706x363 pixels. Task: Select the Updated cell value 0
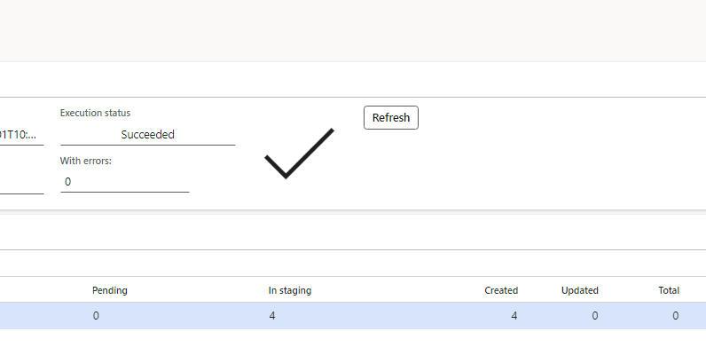pyautogui.click(x=594, y=315)
